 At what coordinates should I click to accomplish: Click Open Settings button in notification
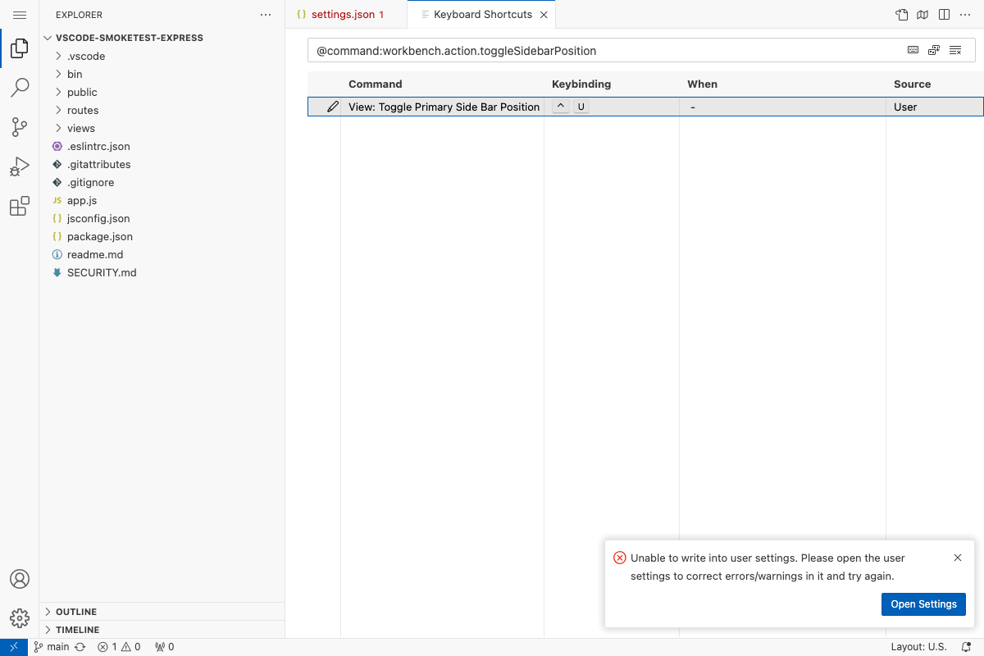pos(923,604)
